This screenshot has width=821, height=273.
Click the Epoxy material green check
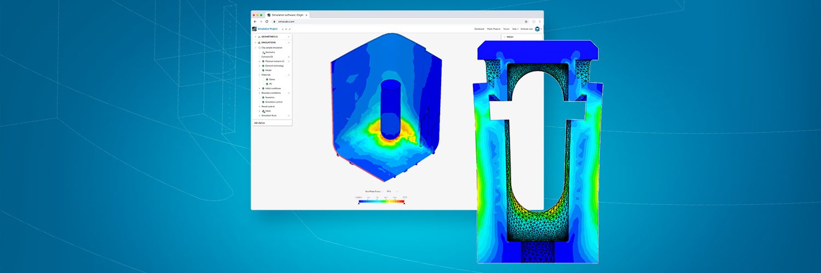[x=267, y=79]
